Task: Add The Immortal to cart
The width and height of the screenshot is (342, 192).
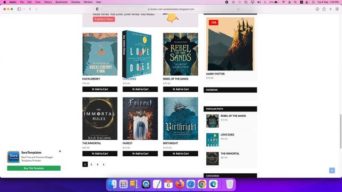Action: coord(100,154)
